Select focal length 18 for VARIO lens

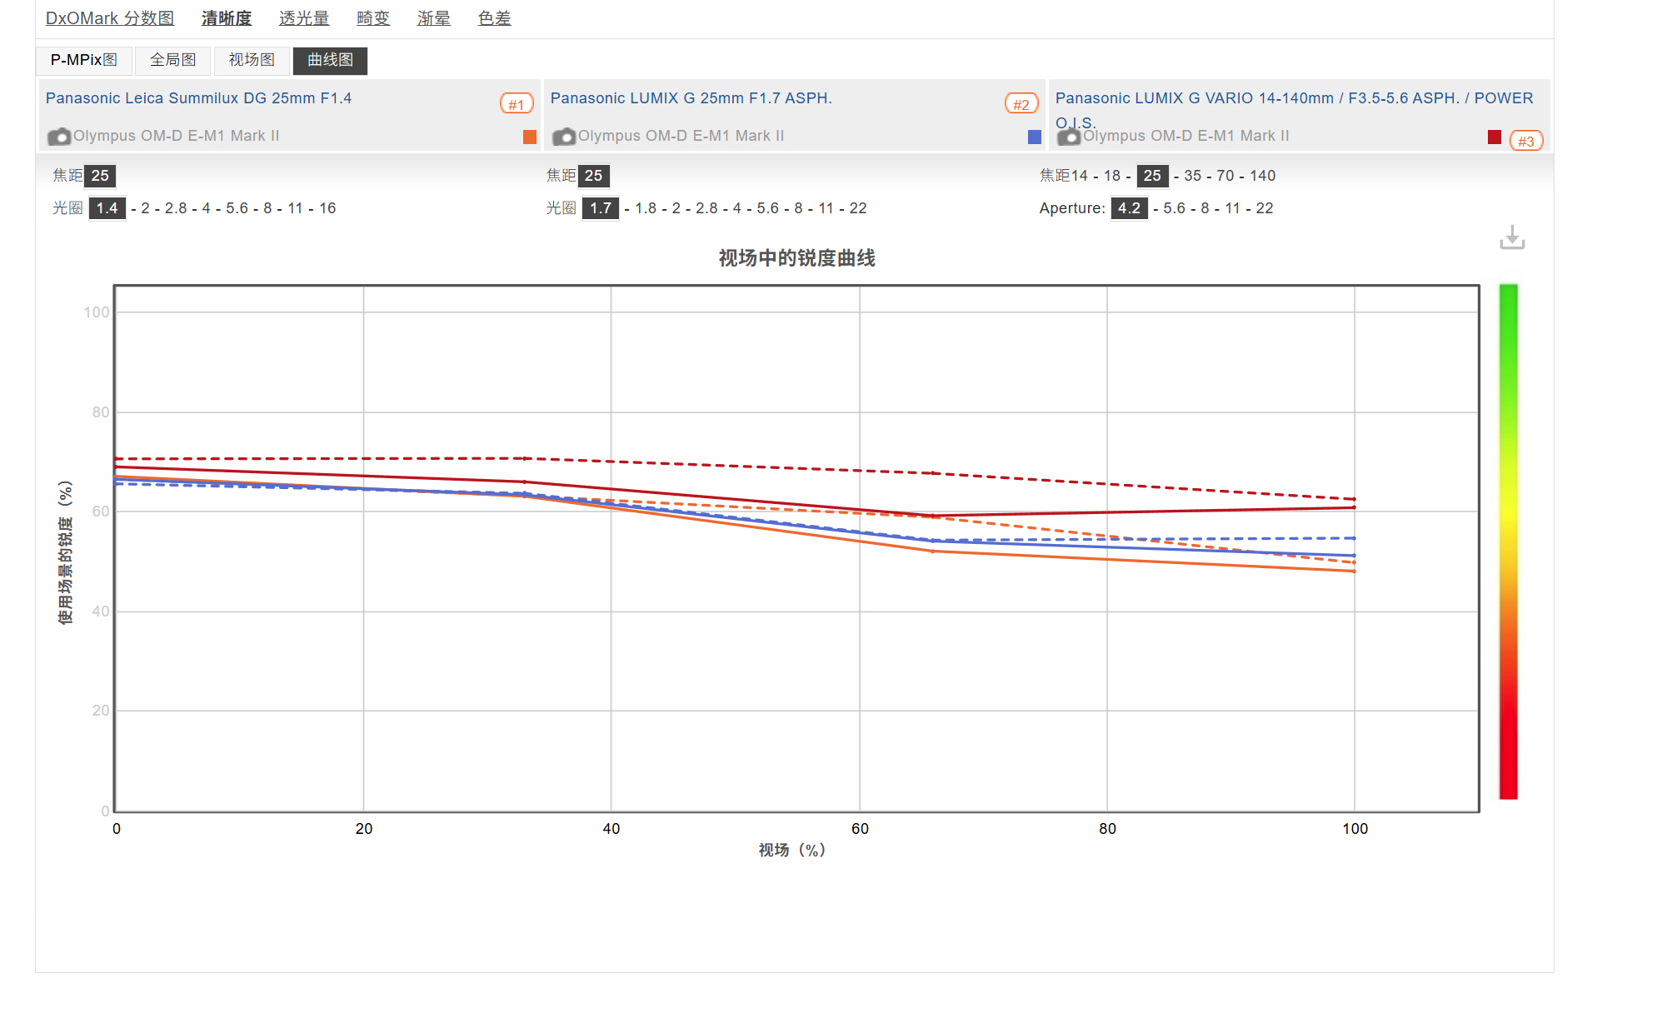click(x=1112, y=176)
